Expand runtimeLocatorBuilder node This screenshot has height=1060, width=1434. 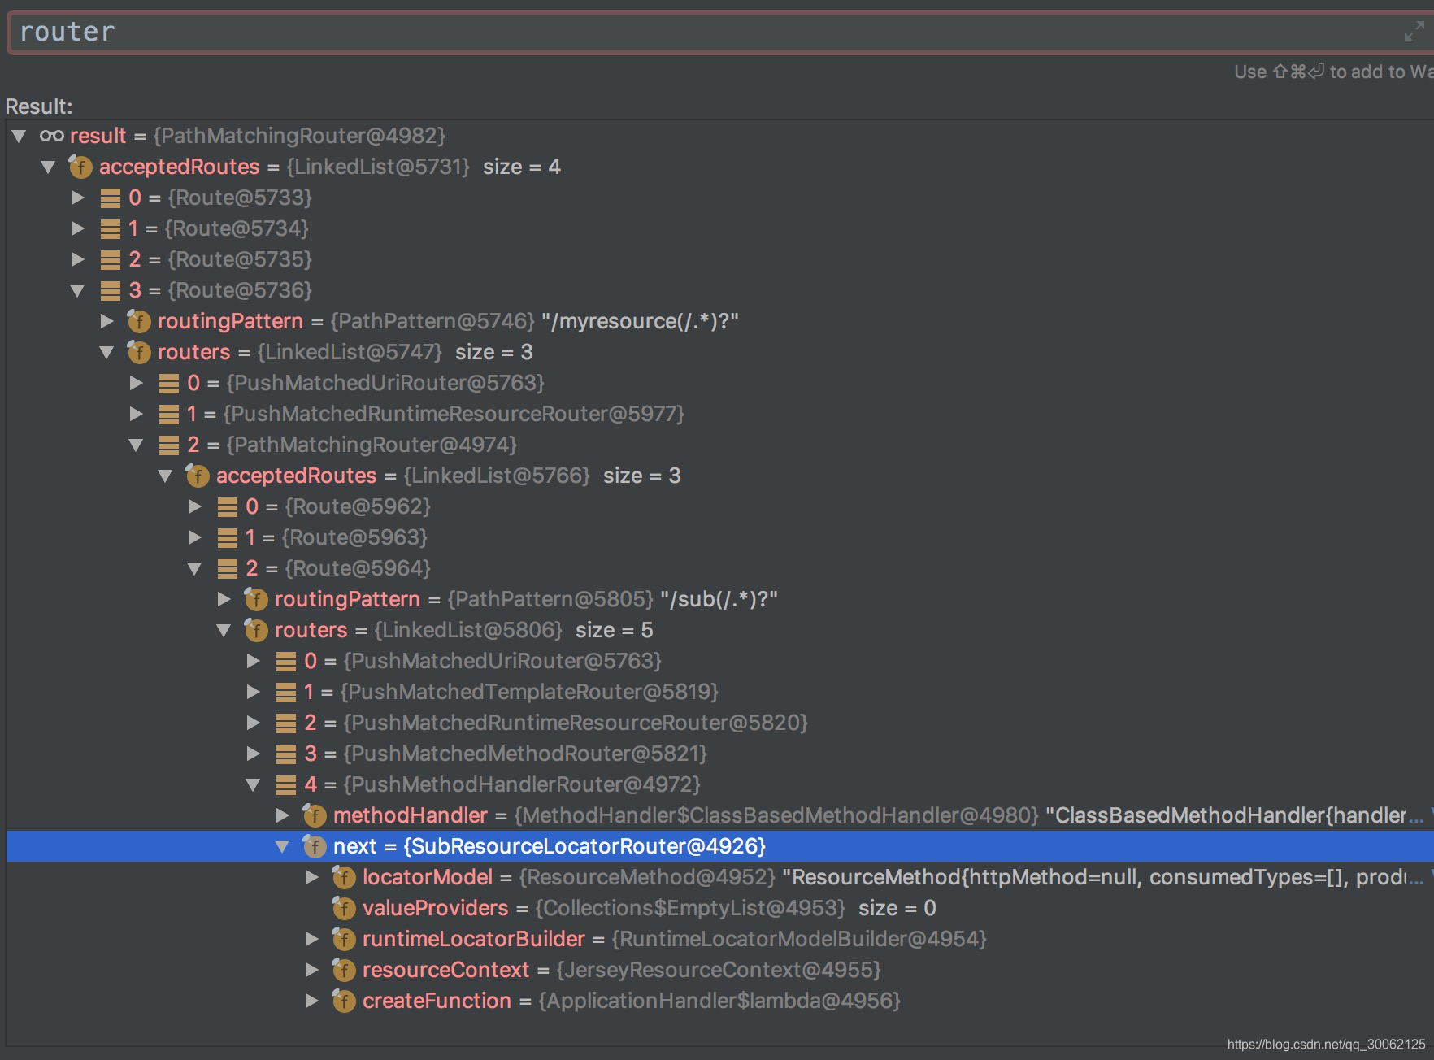[311, 939]
